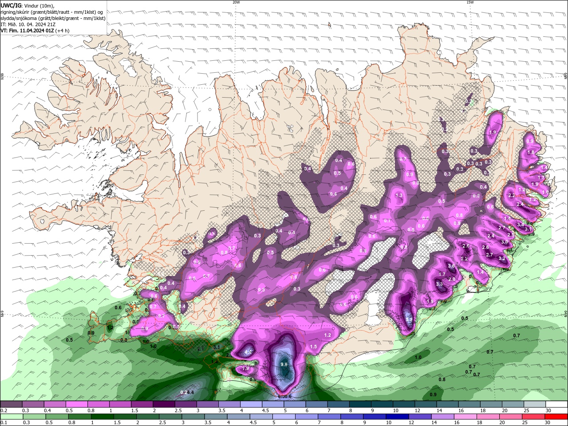The width and height of the screenshot is (568, 426).
Task: Click the '1.3' value in the central highlands
Action: pos(399,195)
